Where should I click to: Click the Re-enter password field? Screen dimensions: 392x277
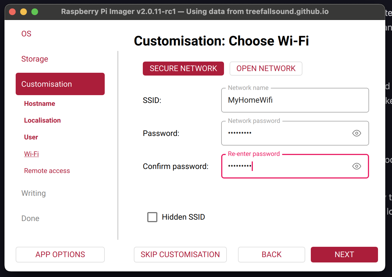[x=295, y=166]
